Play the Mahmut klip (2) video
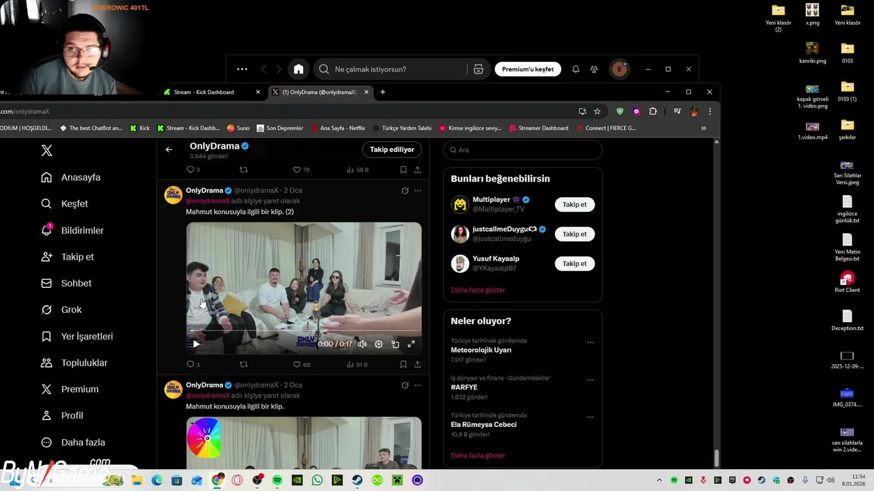 click(196, 344)
